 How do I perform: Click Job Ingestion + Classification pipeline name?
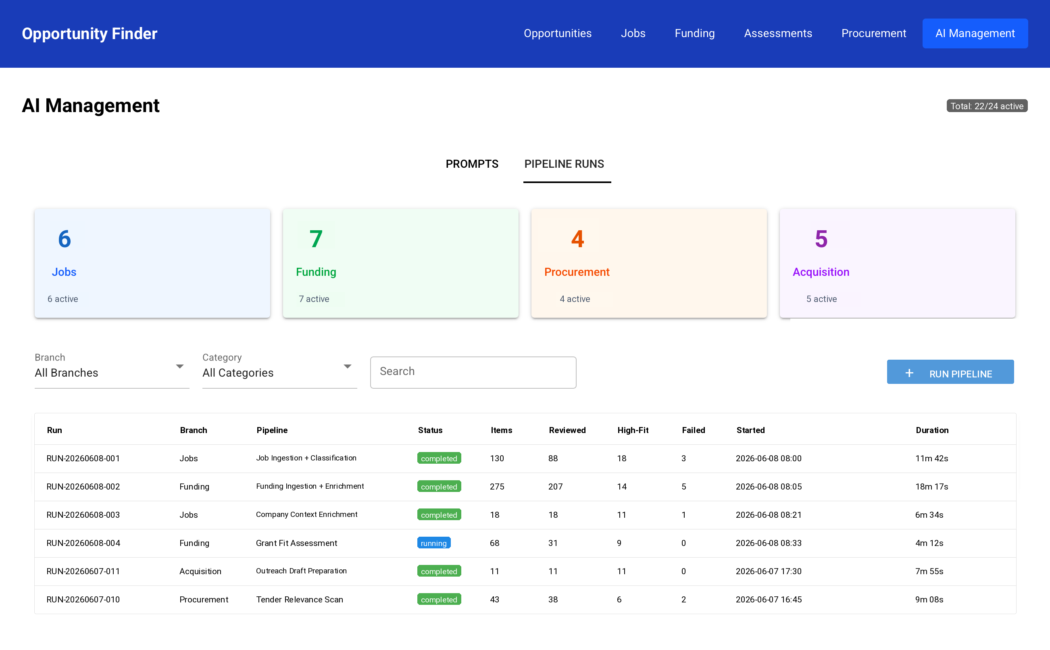(306, 458)
